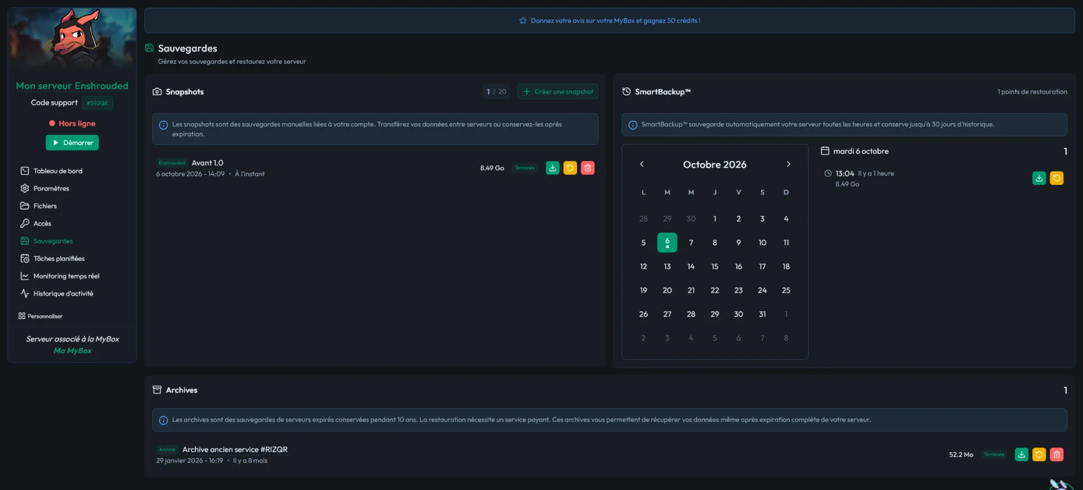Click the Mon serveur Enshrouded title
Image resolution: width=1083 pixels, height=490 pixels.
(x=72, y=86)
